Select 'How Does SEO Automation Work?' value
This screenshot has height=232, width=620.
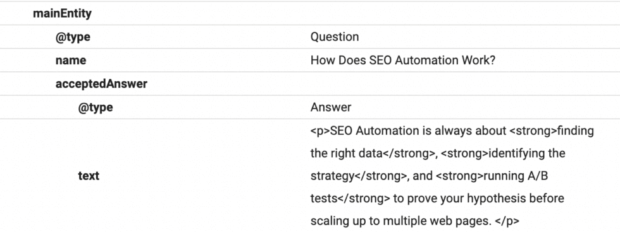pos(402,61)
